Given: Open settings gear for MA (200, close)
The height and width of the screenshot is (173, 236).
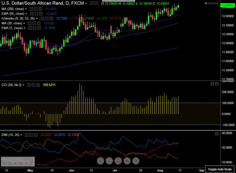Looking at the screenshot, I should pos(36,9).
